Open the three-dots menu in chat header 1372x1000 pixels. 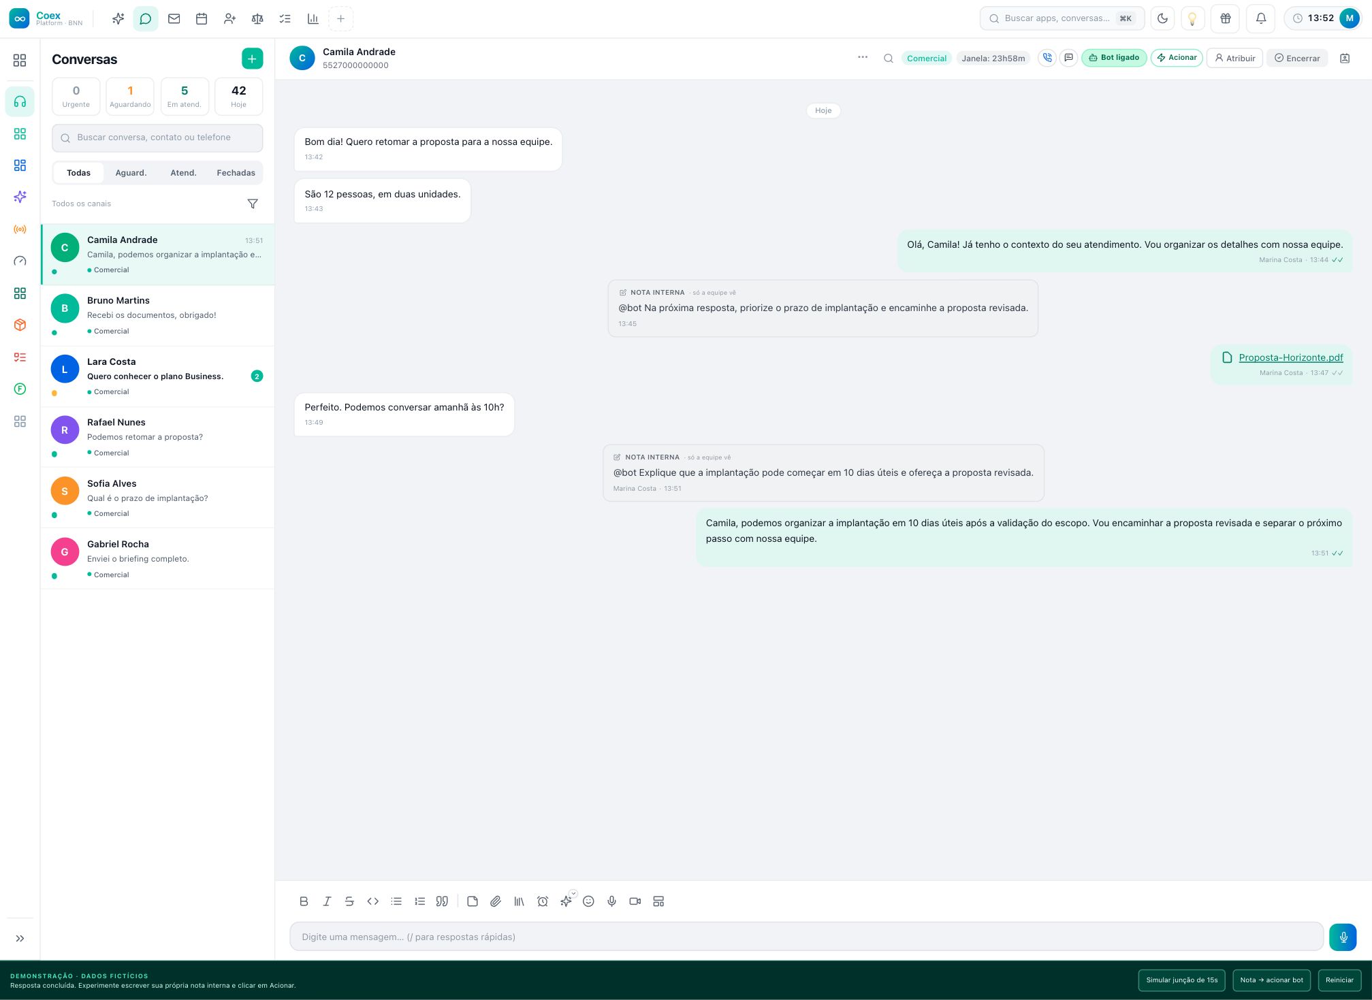pyautogui.click(x=863, y=57)
